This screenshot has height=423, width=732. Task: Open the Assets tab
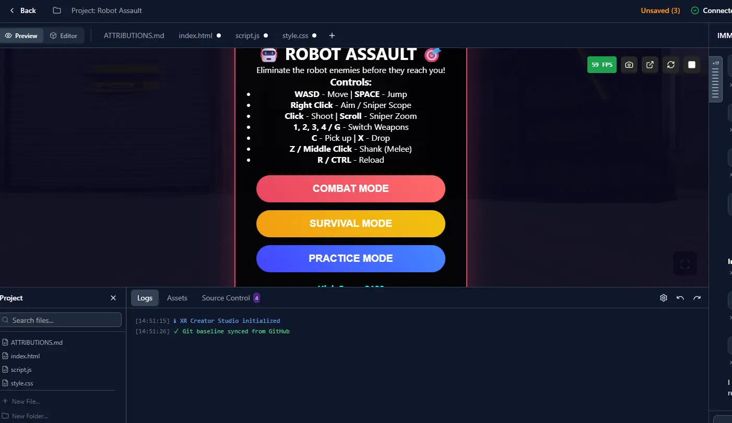(177, 298)
